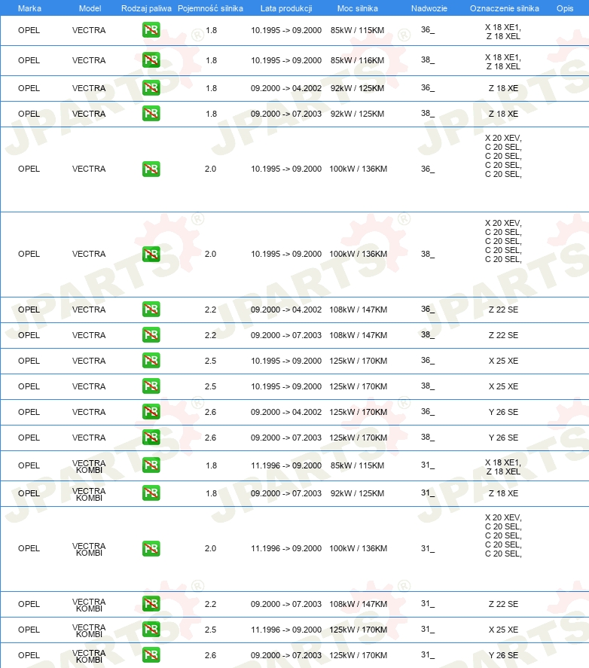Click '09.2000 -> 04.2002' in Vectra 2.2 row
Screen dimensions: 589x668
click(286, 310)
